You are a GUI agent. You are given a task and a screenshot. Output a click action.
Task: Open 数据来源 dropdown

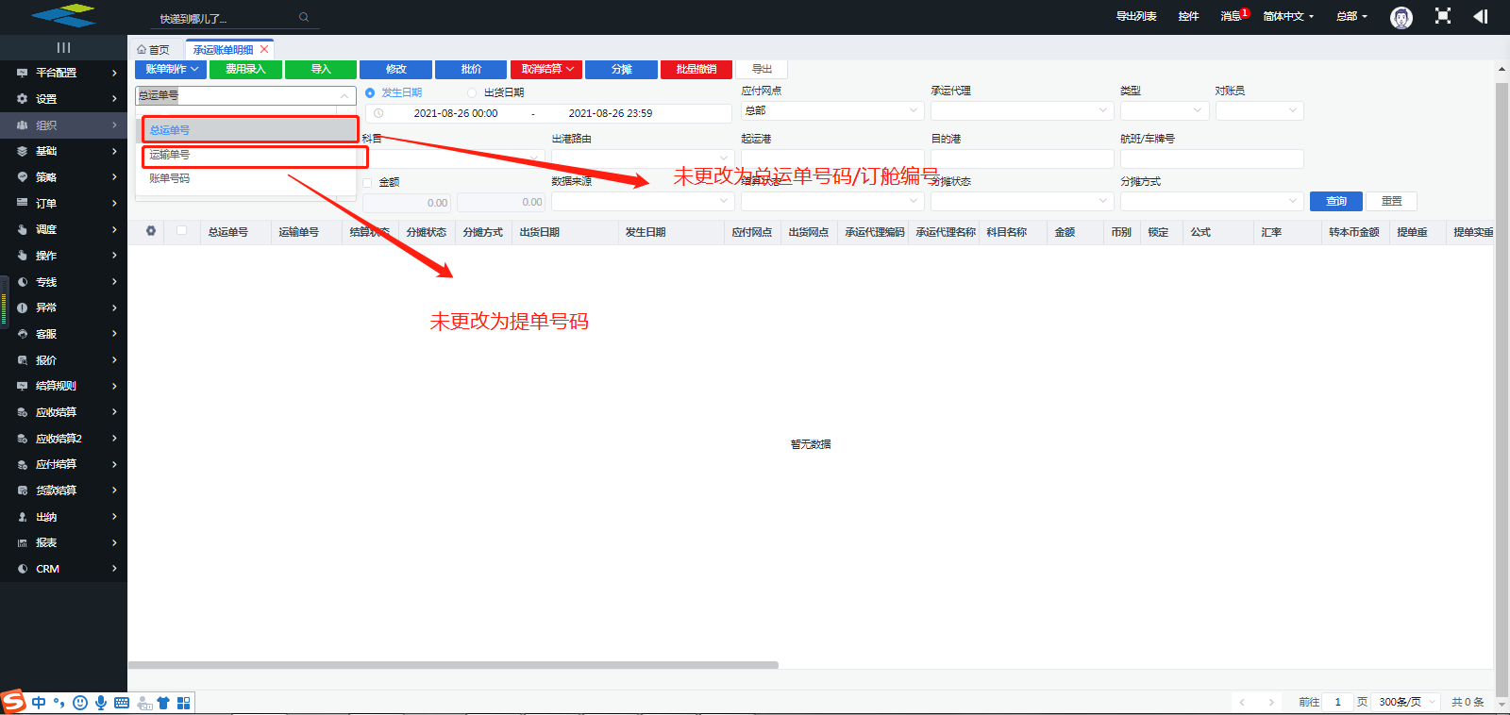(x=643, y=201)
